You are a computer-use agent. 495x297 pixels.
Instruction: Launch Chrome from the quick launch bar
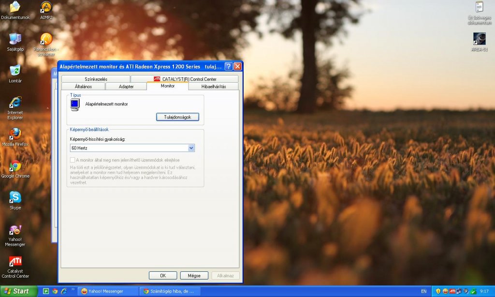55,291
